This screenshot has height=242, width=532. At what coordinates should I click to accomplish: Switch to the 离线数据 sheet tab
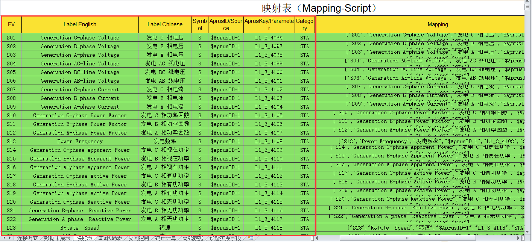[193, 238]
